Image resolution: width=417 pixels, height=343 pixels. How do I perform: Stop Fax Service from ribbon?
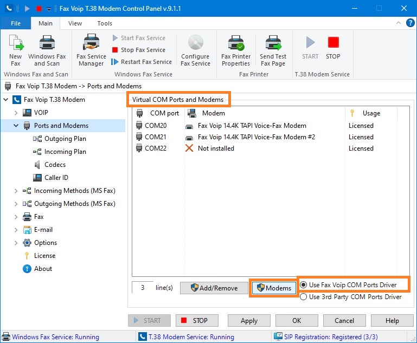pyautogui.click(x=139, y=50)
